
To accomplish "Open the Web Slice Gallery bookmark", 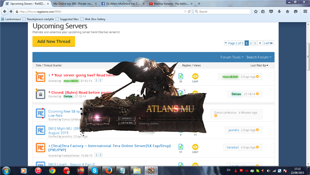I will coord(93,19).
